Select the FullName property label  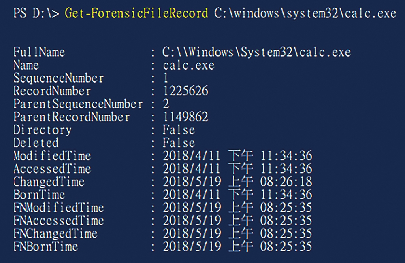39,52
